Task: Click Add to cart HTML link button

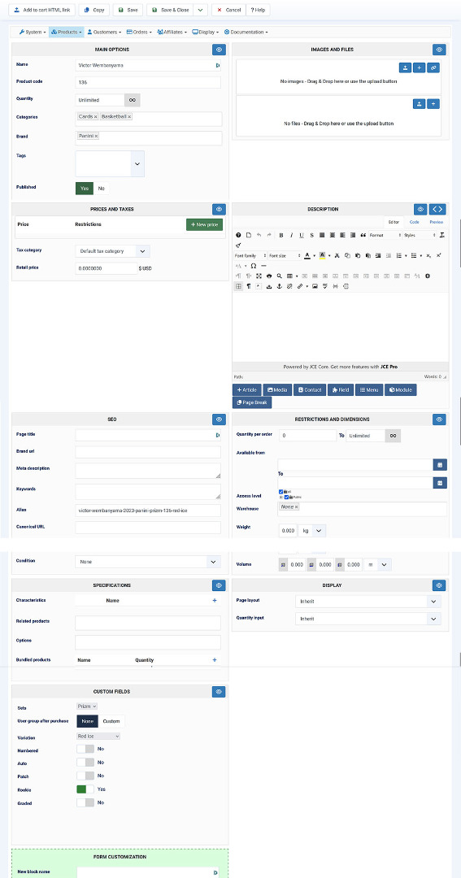Action: pos(42,10)
